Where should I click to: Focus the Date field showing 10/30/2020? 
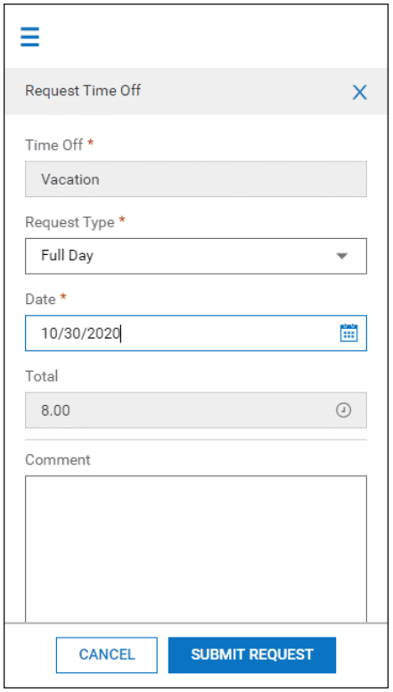(196, 334)
